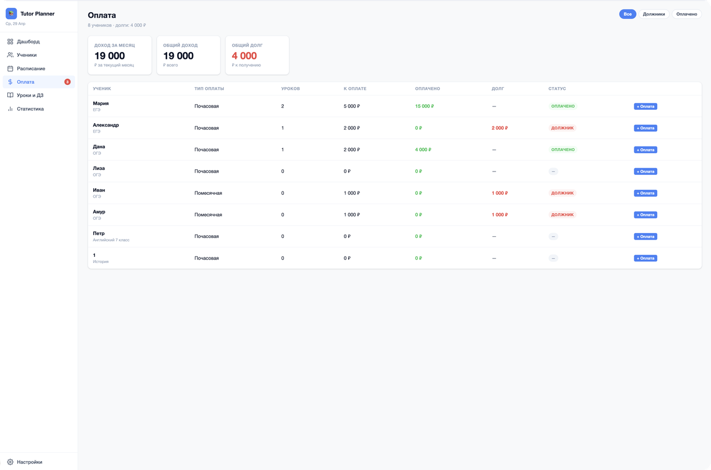The height and width of the screenshot is (470, 711).
Task: Click Петр's subject Английский 7 класс
Action: coord(111,240)
